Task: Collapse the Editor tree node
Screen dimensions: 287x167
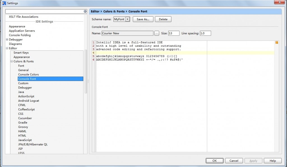Action: point(7,48)
